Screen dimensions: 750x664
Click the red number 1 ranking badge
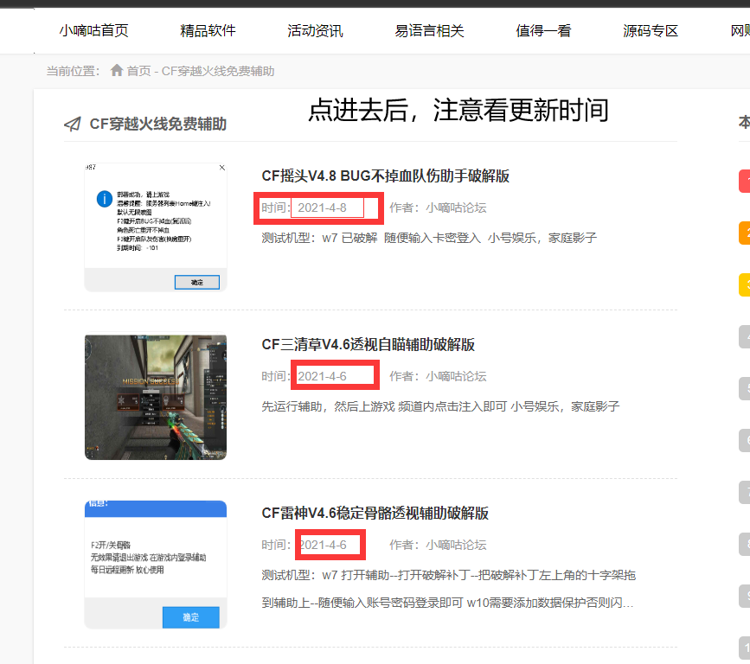744,182
